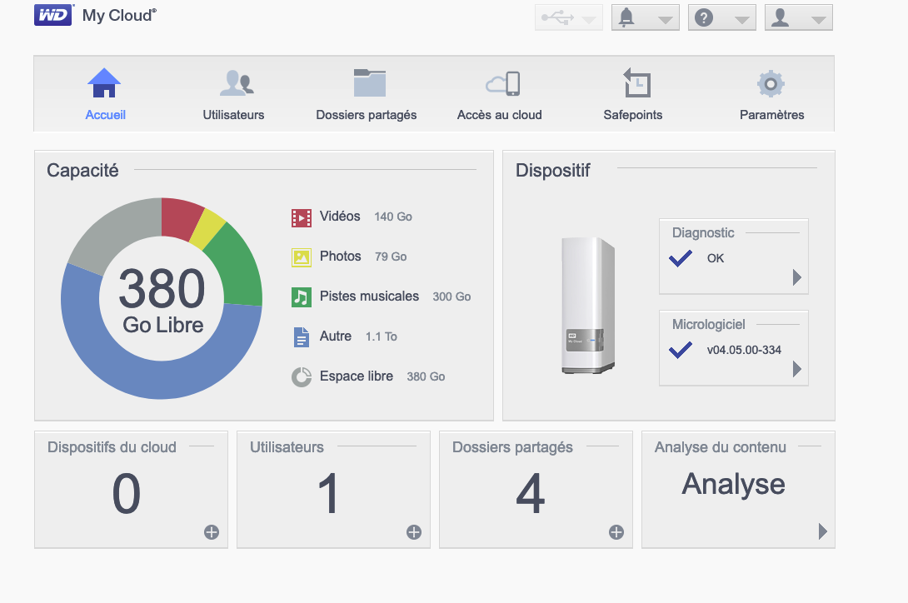Open the Dossiers partagés tab label
This screenshot has height=603, width=908.
367,115
